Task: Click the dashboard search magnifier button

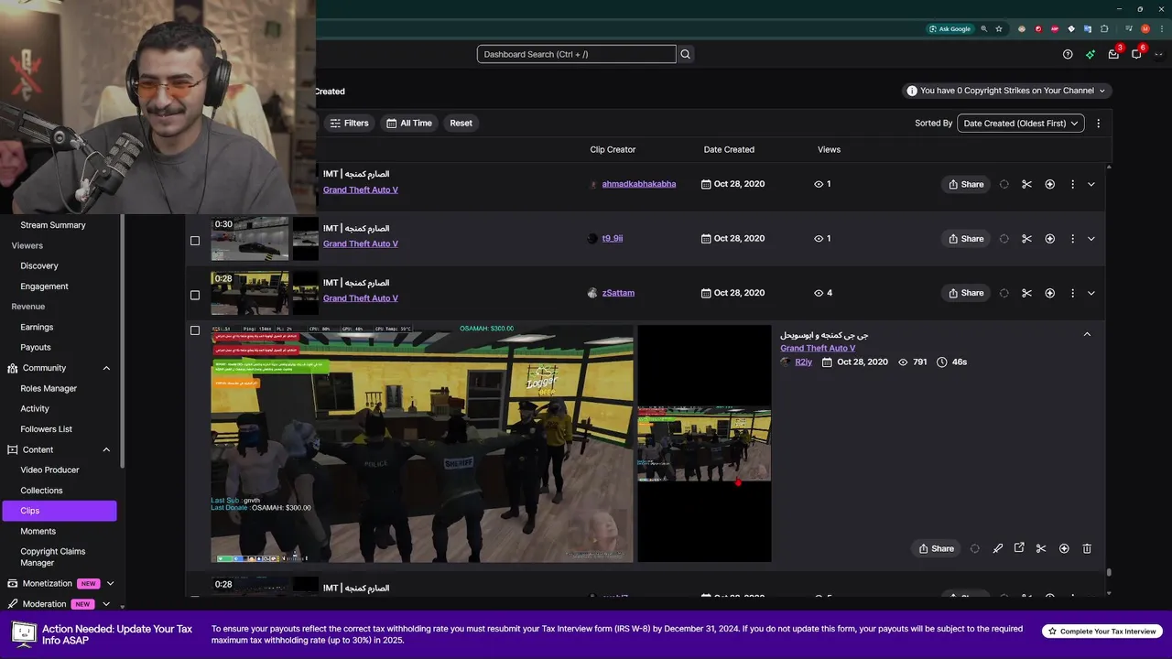Action: coord(685,54)
